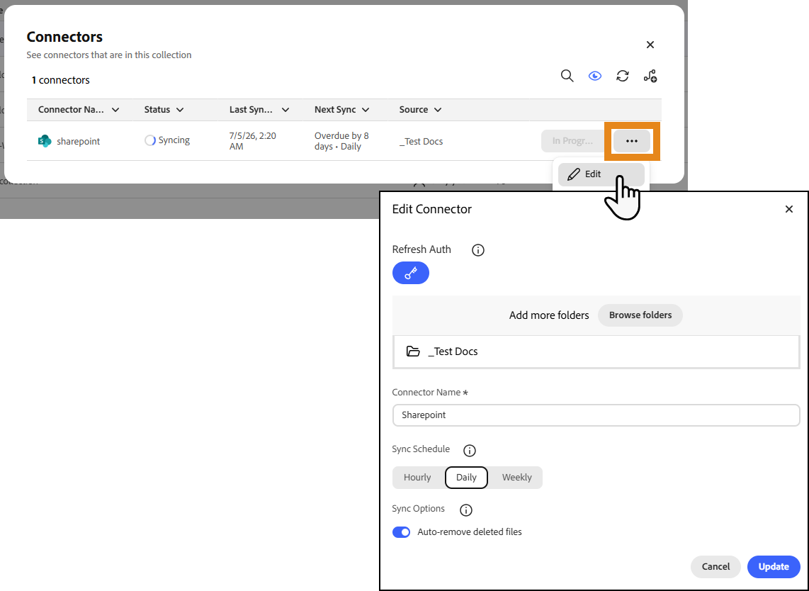Open the Source column dropdown
809x591 pixels.
point(438,109)
